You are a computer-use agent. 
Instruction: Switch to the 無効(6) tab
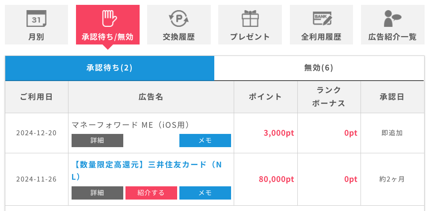coord(319,68)
